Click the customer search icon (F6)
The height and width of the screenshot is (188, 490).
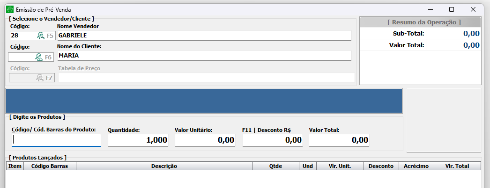click(x=39, y=57)
